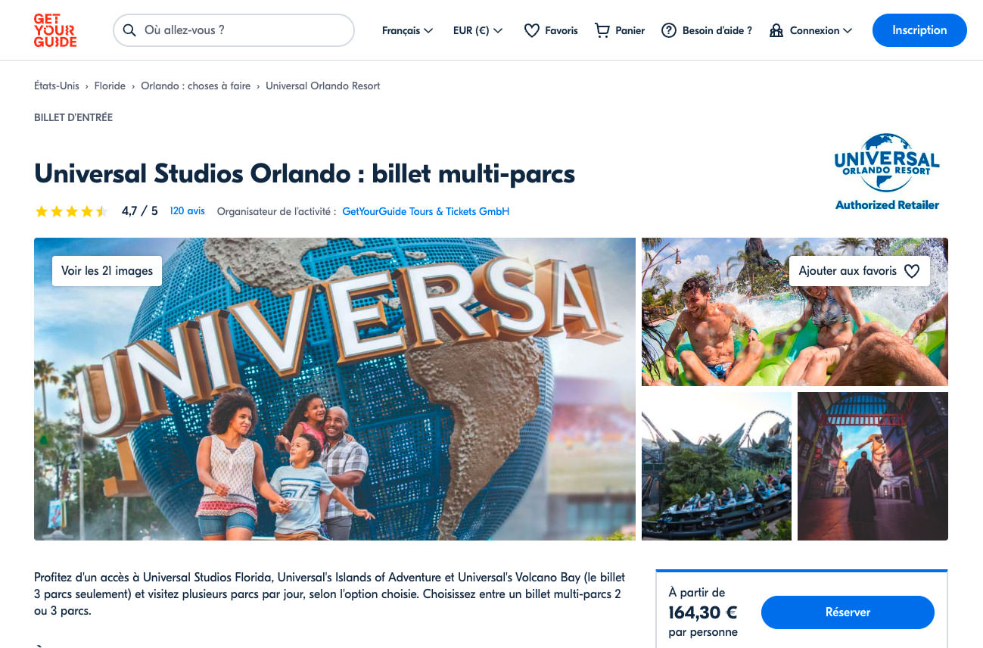Screen dimensions: 983x648
Task: Click the Favoris heart icon in header
Action: (532, 30)
